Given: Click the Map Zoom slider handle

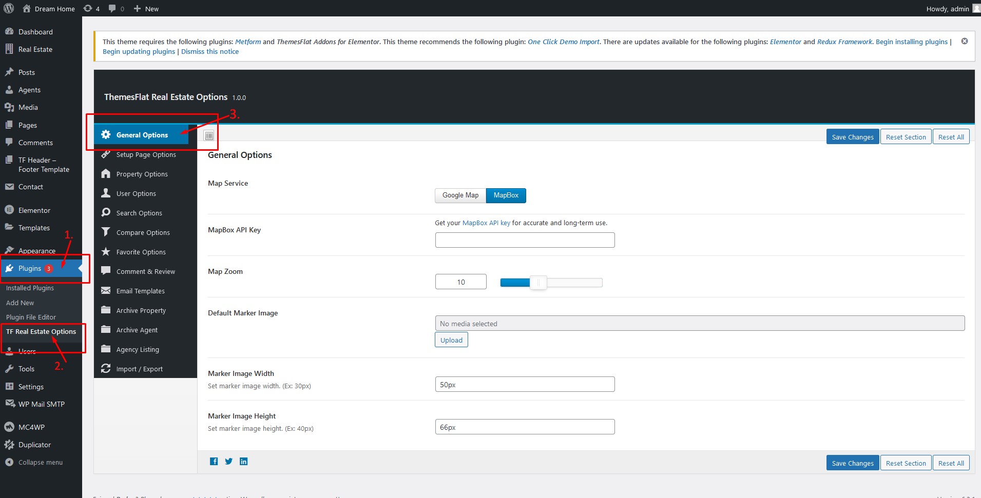Looking at the screenshot, I should [x=538, y=282].
